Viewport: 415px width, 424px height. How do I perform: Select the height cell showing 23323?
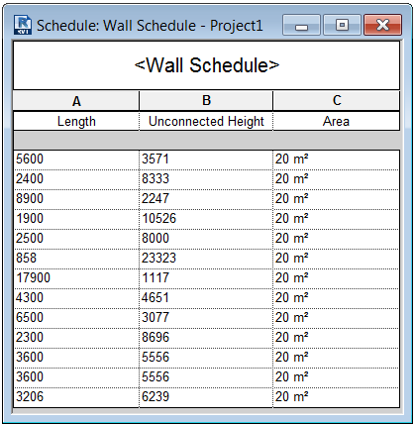click(x=206, y=259)
